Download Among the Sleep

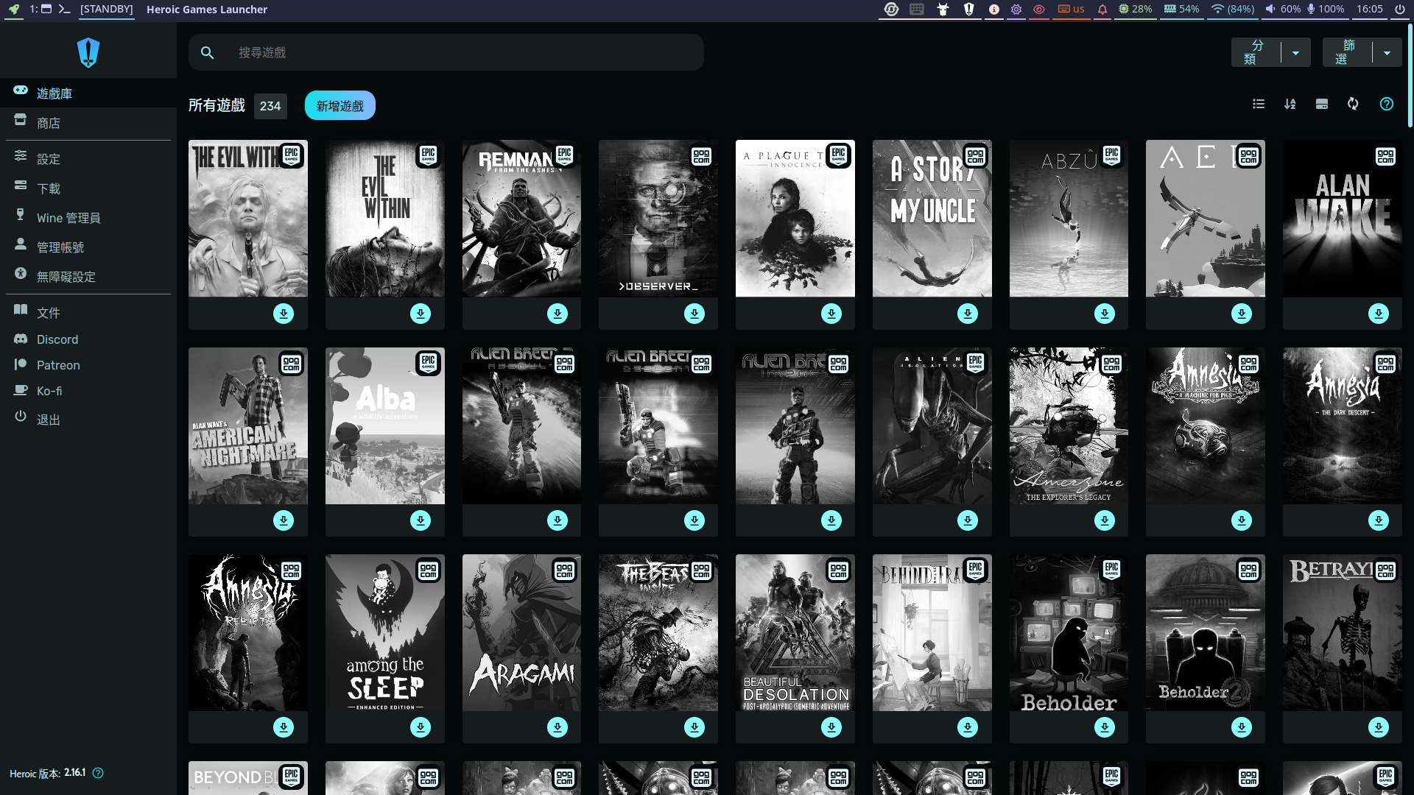coord(421,727)
